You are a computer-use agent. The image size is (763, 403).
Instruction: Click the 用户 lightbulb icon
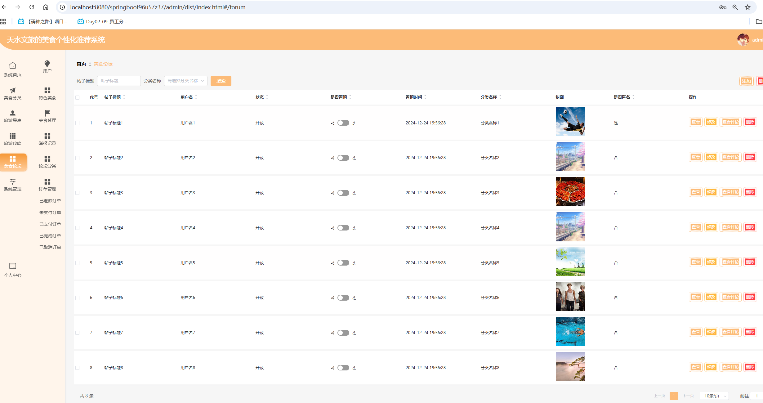(x=47, y=64)
